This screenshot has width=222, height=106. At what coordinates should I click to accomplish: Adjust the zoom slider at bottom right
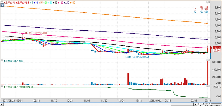[x=215, y=104]
